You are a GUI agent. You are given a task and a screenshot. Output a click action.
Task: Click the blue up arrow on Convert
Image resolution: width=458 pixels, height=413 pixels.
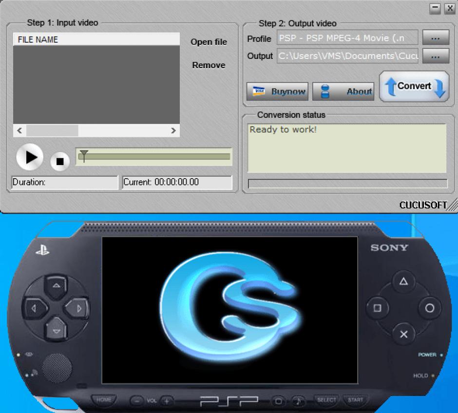click(x=391, y=87)
